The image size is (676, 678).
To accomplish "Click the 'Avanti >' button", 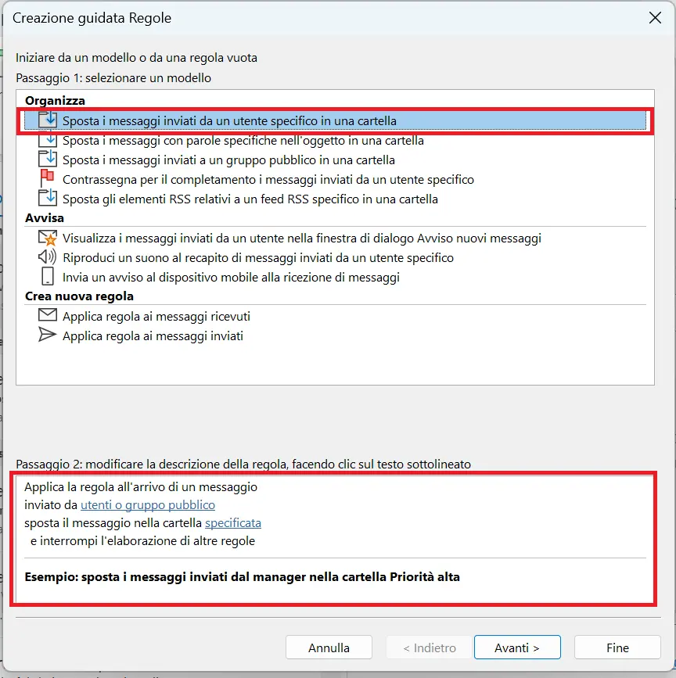I will (516, 648).
